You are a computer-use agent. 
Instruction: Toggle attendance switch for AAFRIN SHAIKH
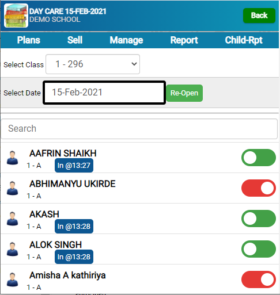(x=259, y=158)
